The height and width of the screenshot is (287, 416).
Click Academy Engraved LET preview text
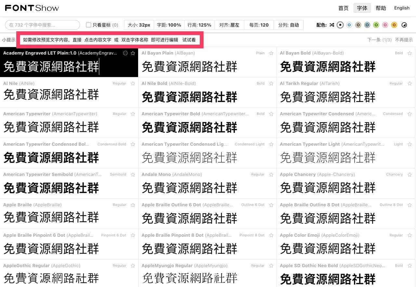click(x=51, y=67)
